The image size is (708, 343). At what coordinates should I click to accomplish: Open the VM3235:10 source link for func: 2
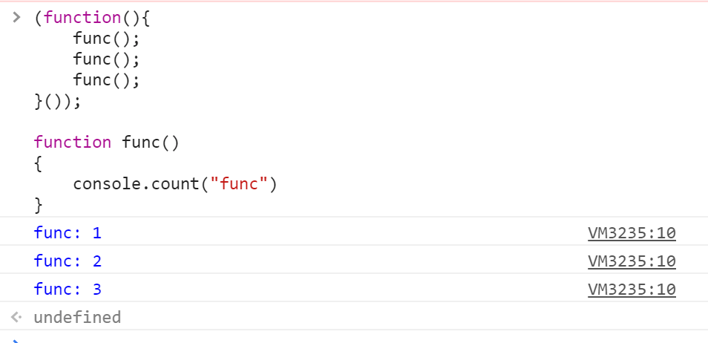632,261
